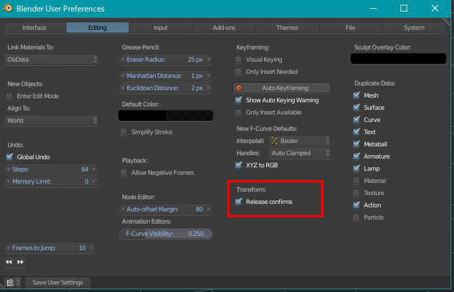The width and height of the screenshot is (454, 292).
Task: Uncheck Curve duplicate data option
Action: 356,119
